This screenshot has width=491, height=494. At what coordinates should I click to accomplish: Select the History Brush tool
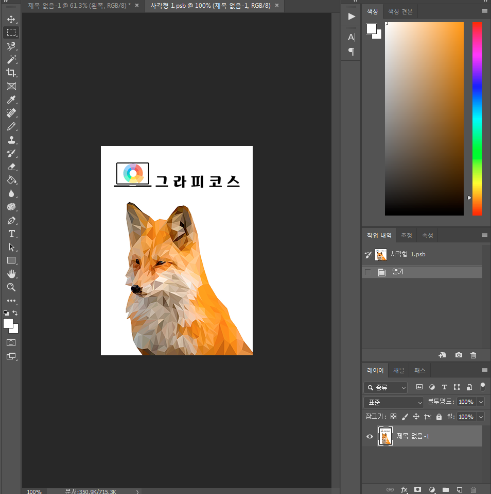[x=11, y=154]
